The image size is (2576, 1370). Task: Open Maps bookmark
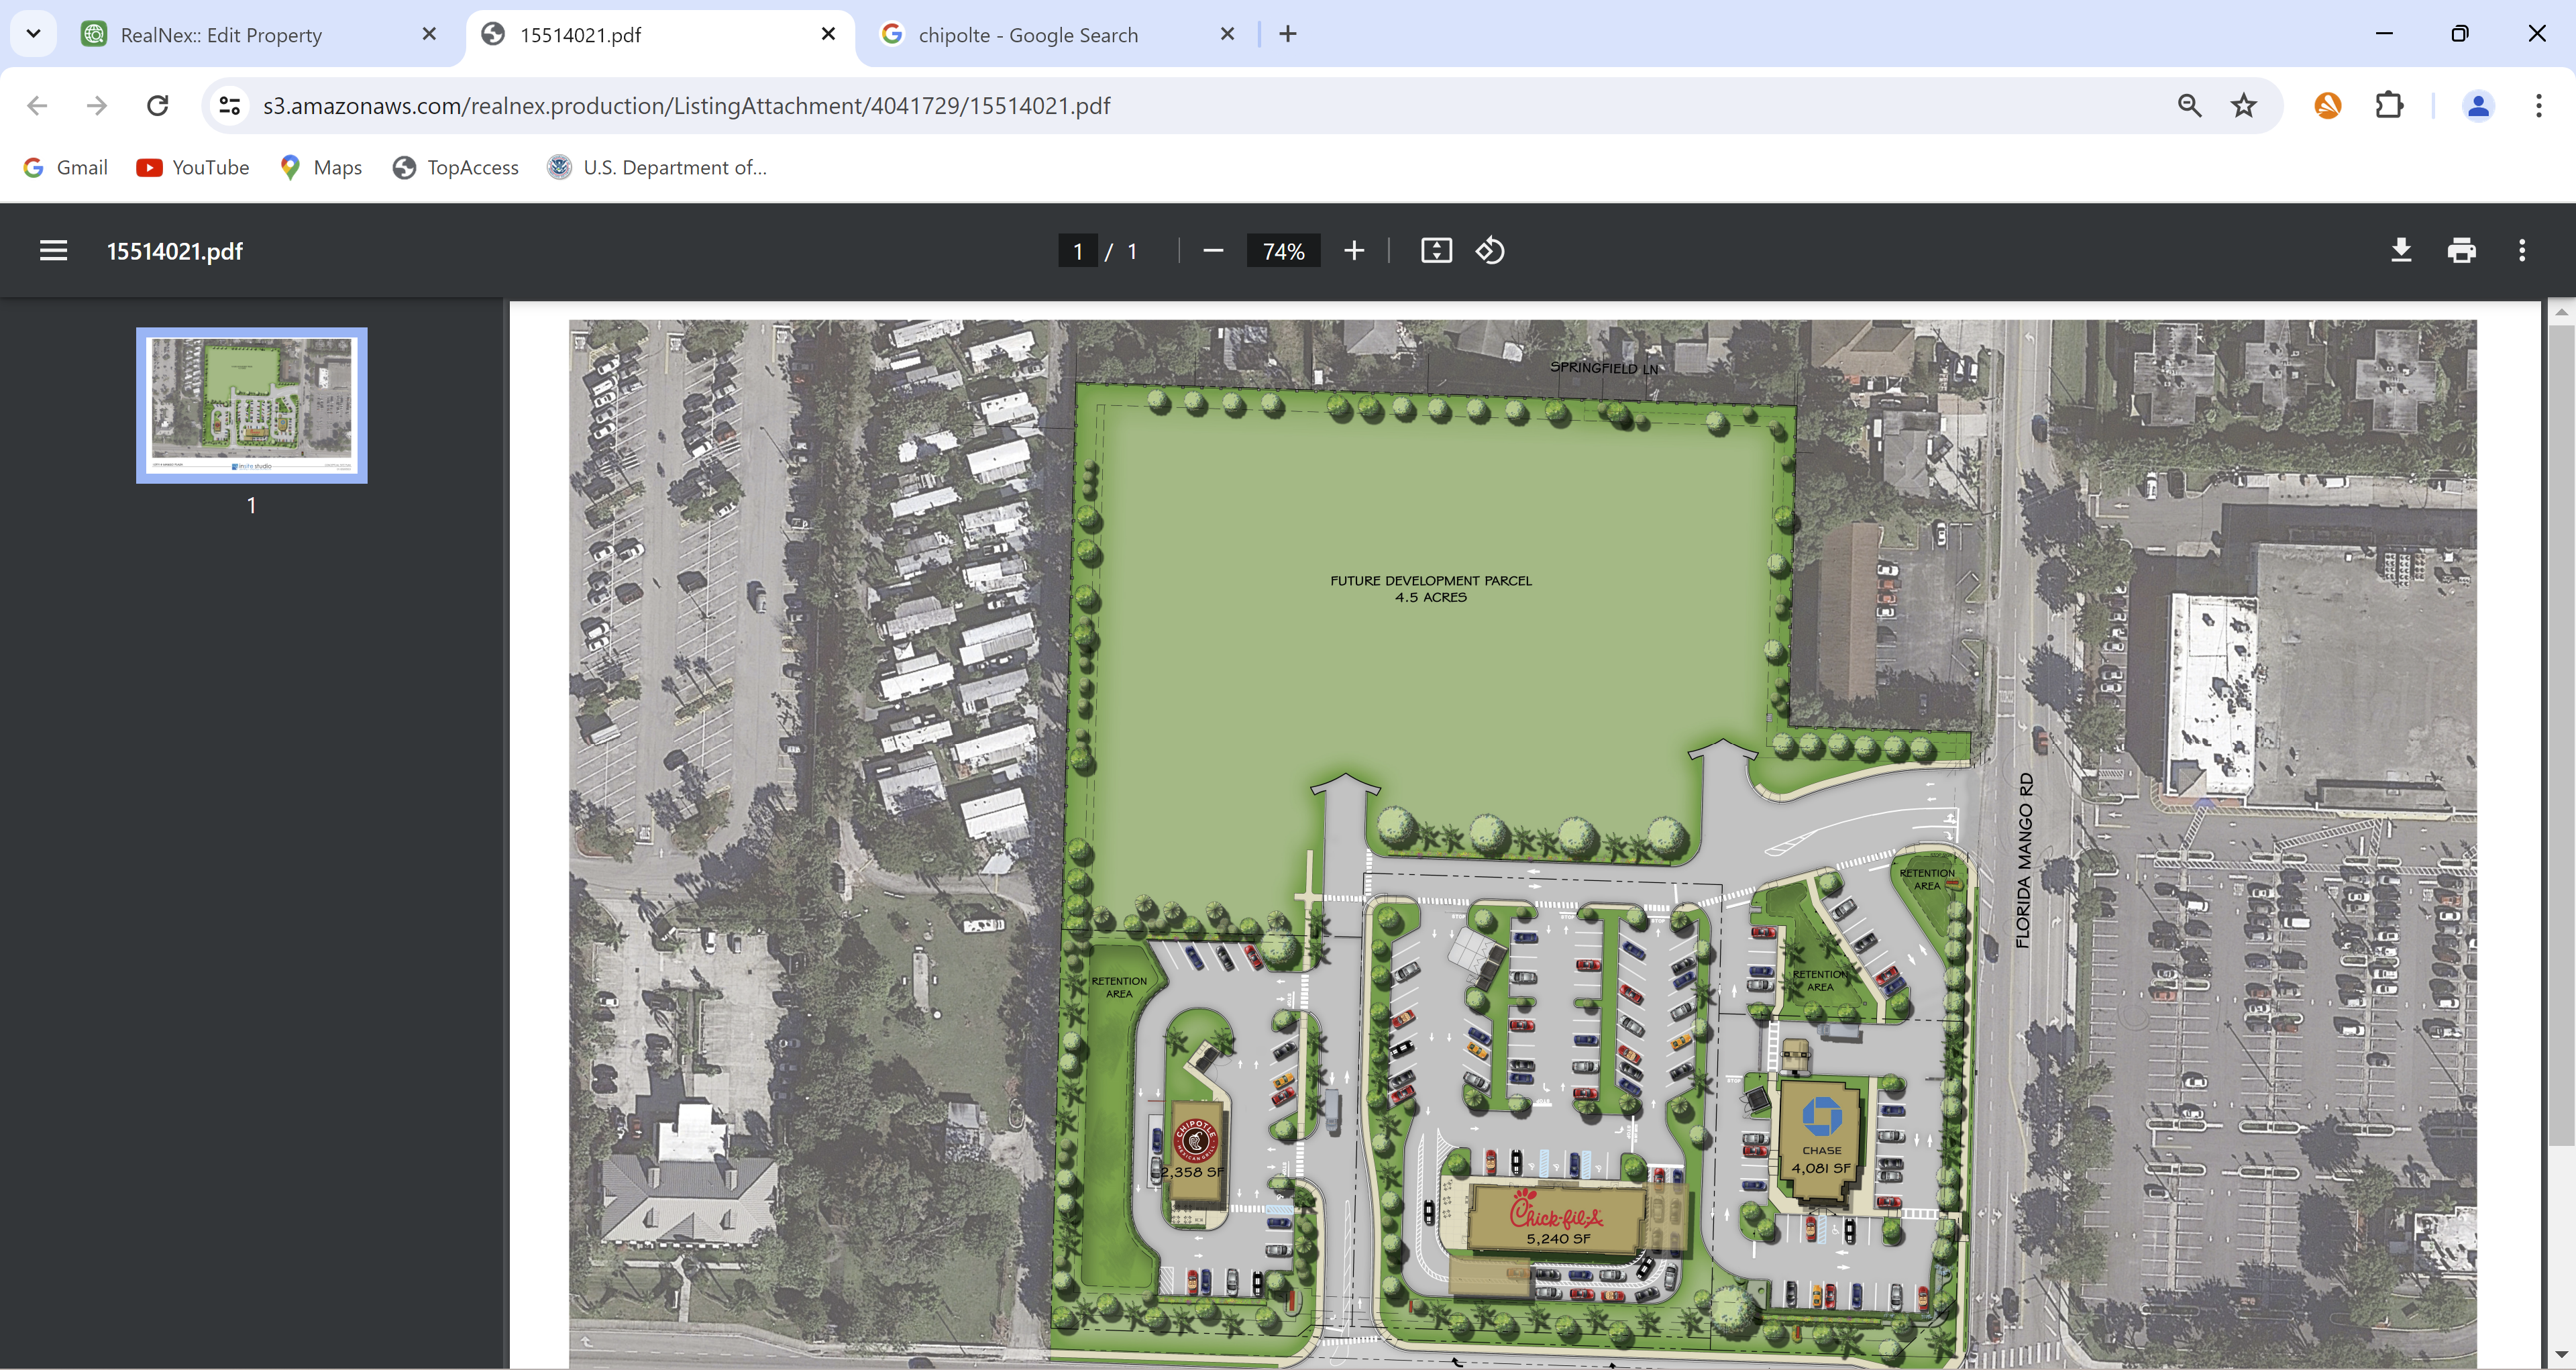[321, 168]
